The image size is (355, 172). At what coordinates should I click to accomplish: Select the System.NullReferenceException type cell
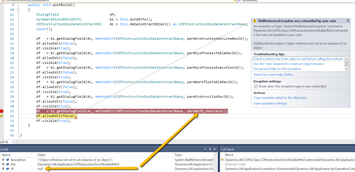[194, 160]
